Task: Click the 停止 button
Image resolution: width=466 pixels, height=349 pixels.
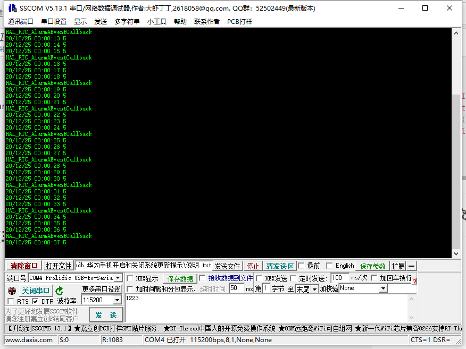Action: click(253, 266)
